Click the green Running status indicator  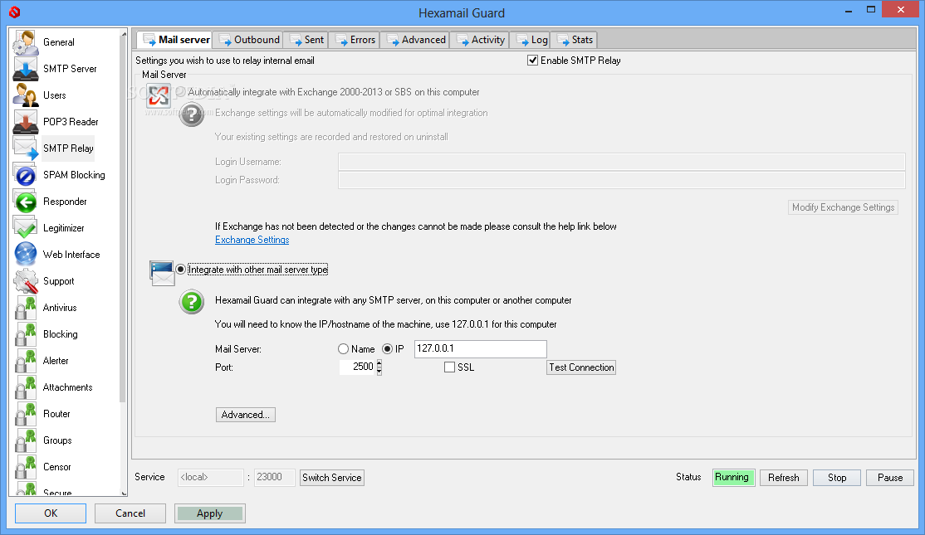point(732,477)
